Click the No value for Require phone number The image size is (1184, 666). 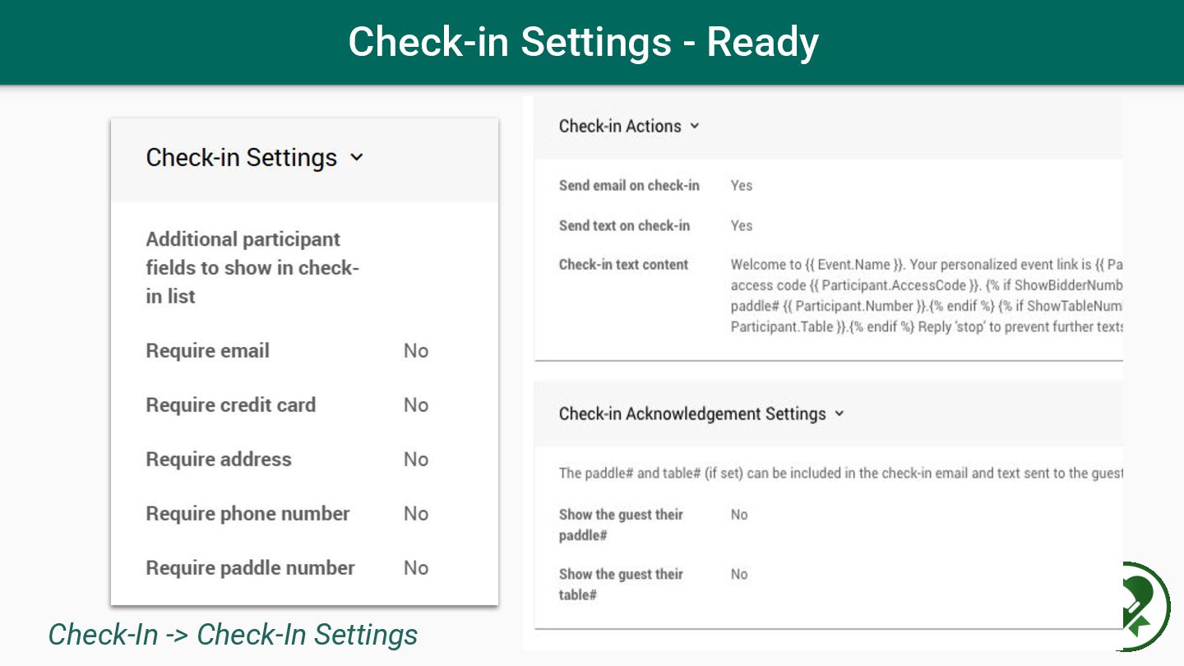(x=416, y=514)
